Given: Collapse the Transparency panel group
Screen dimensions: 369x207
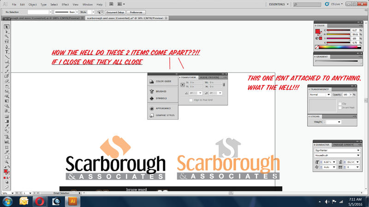Looking at the screenshot, I should [x=352, y=86].
